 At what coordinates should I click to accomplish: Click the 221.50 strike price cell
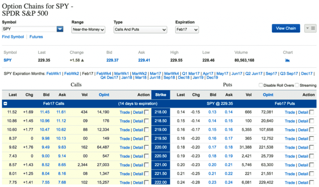point(161,174)
